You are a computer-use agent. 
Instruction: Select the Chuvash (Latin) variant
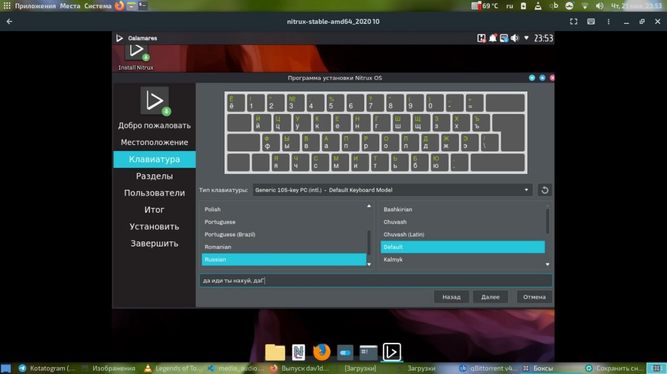(463, 234)
